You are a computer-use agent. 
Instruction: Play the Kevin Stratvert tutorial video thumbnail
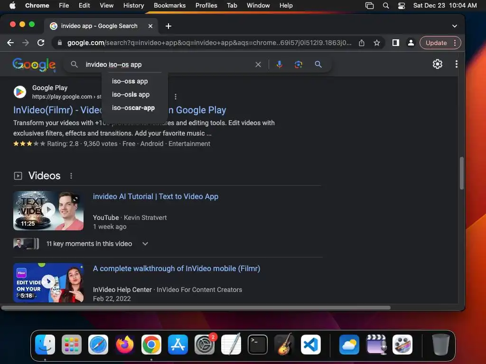pos(48,210)
